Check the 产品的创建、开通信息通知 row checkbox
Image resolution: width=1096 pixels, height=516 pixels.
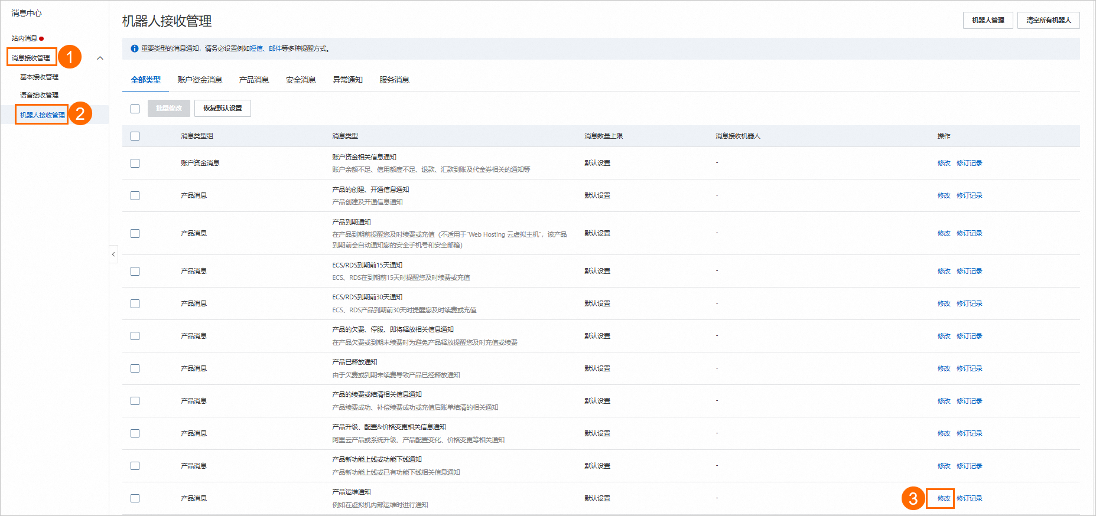click(x=135, y=195)
